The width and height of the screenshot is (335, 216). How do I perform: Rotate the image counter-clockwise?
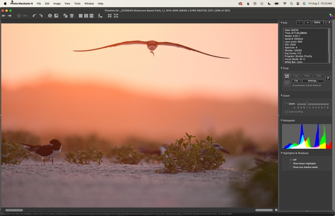34,16
